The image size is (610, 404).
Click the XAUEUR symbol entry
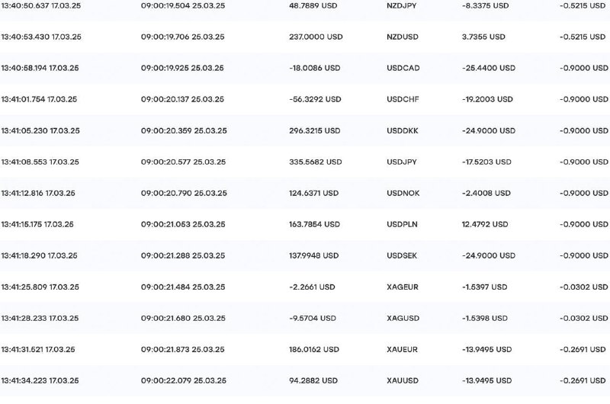coord(402,349)
